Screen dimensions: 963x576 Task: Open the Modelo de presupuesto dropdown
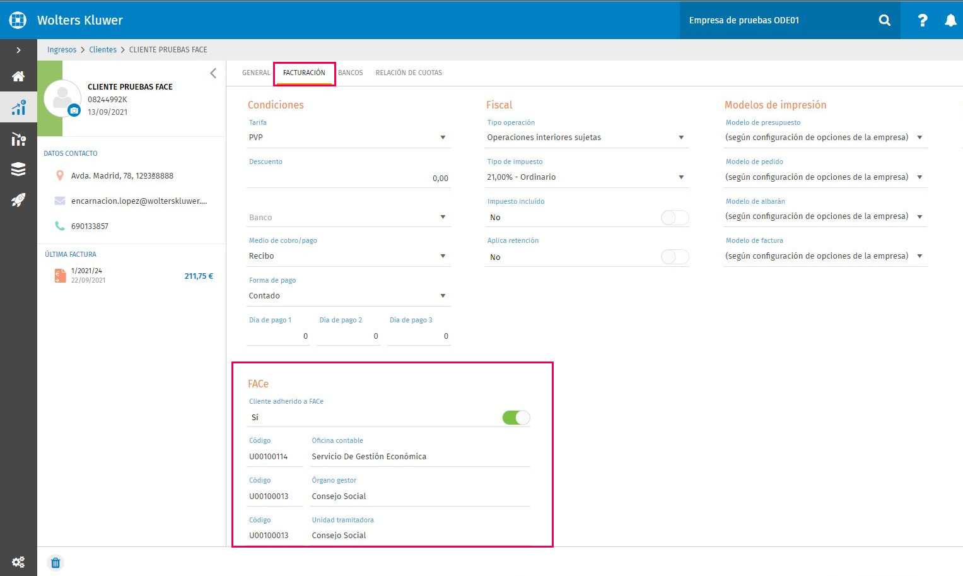(825, 138)
